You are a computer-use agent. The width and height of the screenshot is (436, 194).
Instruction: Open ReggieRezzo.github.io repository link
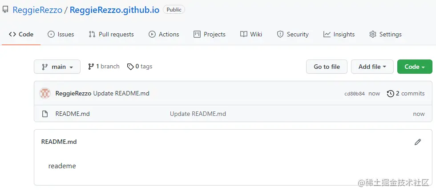(114, 10)
